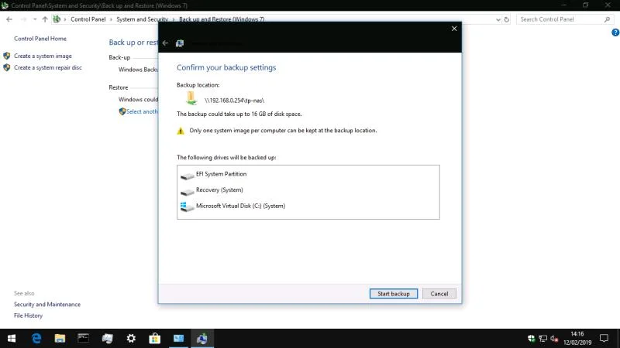This screenshot has height=348, width=620.
Task: Click the backup wizard title icon
Action: click(x=180, y=43)
